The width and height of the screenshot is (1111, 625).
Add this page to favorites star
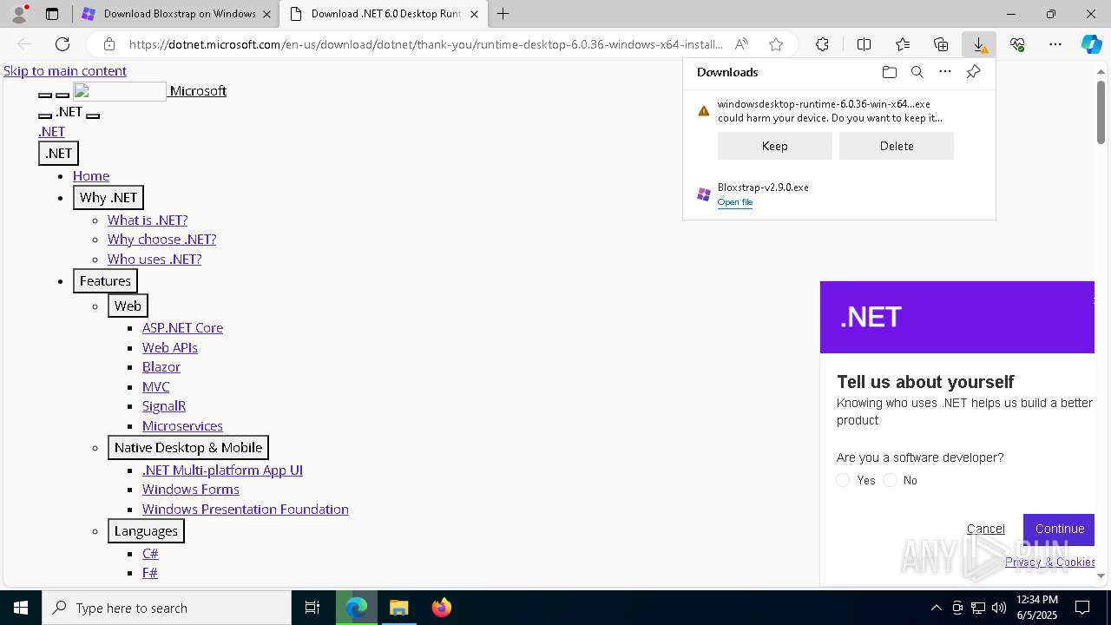point(776,44)
